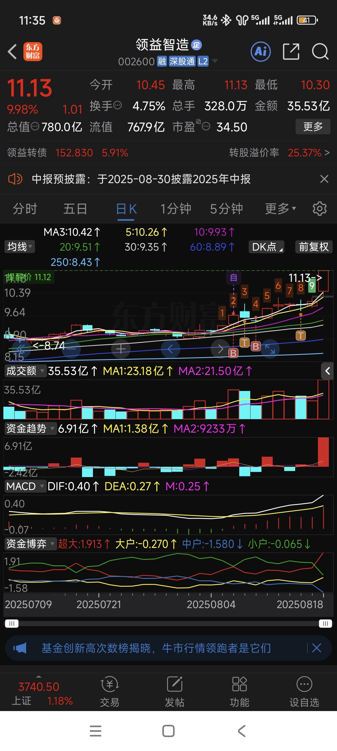
Task: Tap Android system back button
Action: (242, 731)
